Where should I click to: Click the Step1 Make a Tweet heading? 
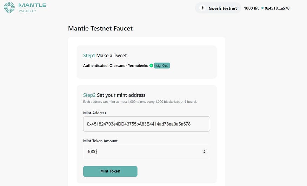point(105,55)
